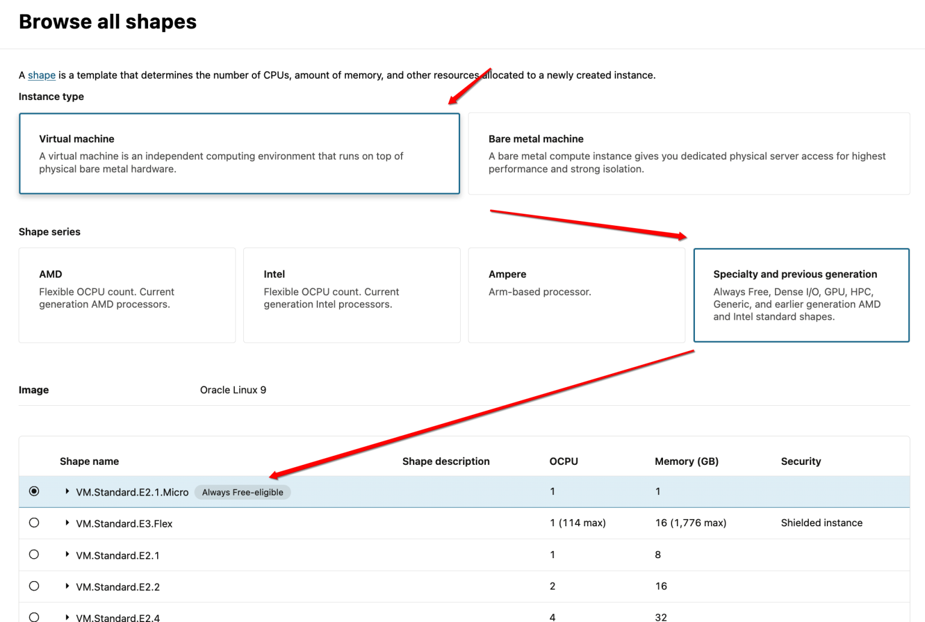Select the Virtual machine instance type
The height and width of the screenshot is (622, 925).
pos(239,154)
